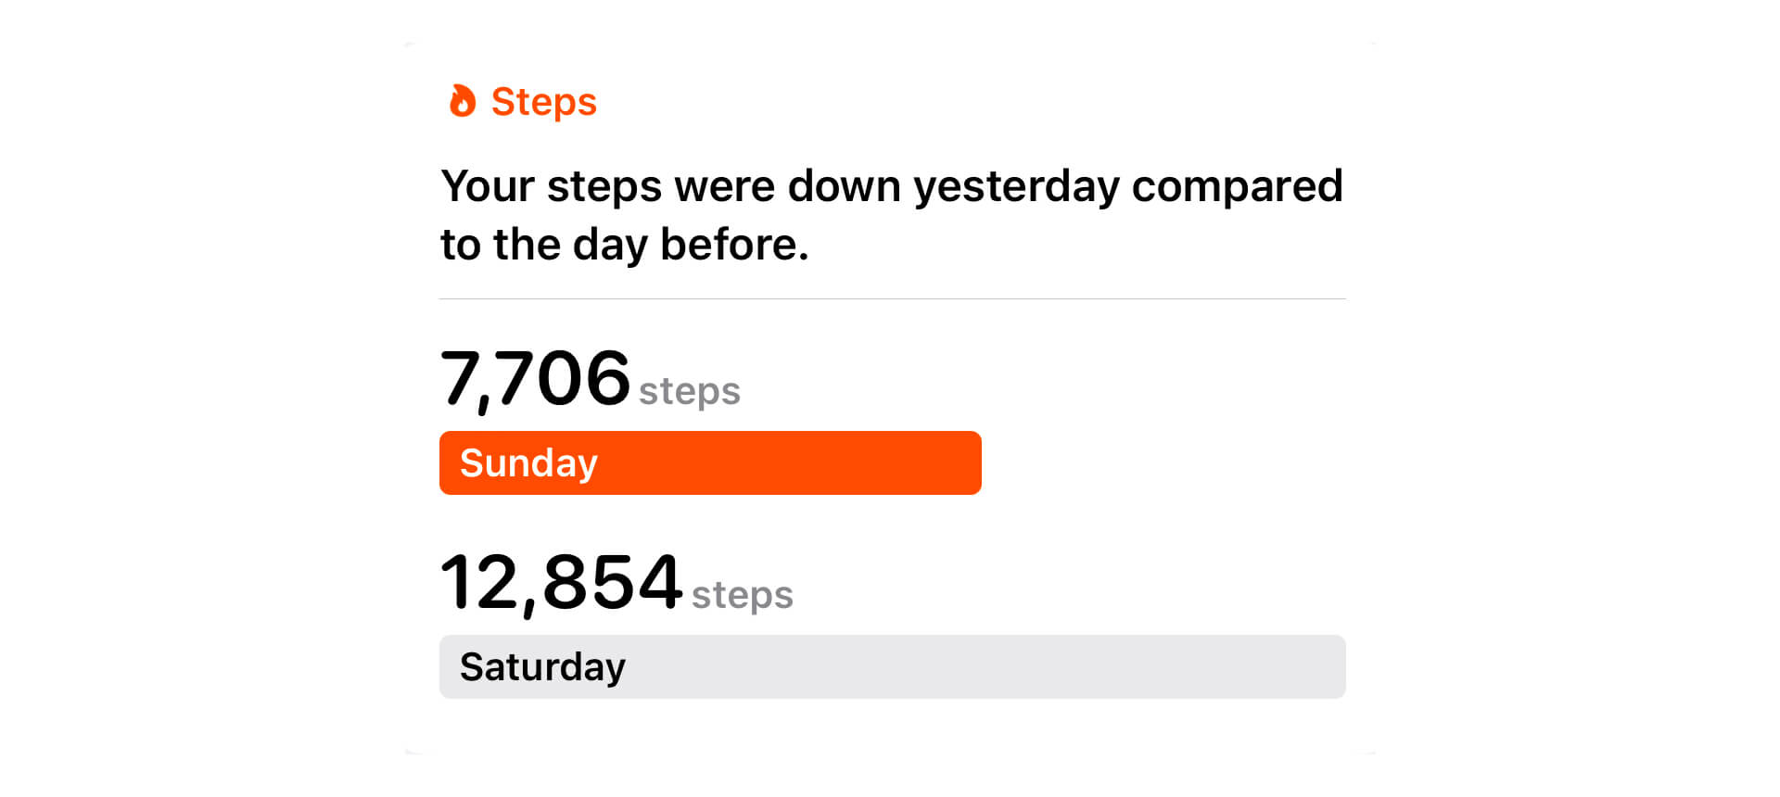Click the Sunday label text

[x=528, y=462]
